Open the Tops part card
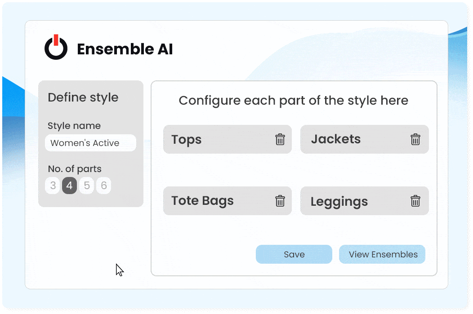This screenshot has height=314, width=473. [216, 139]
